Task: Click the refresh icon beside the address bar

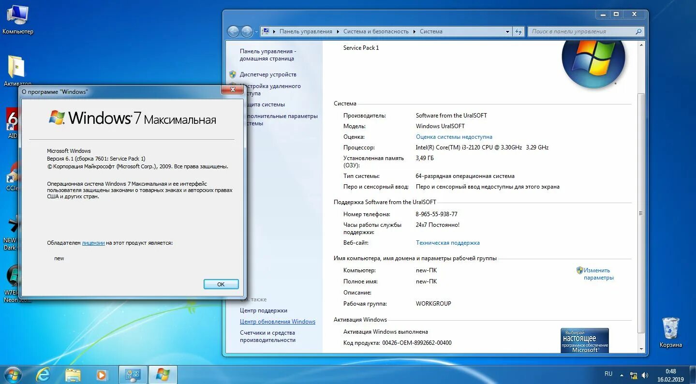Action: click(518, 31)
